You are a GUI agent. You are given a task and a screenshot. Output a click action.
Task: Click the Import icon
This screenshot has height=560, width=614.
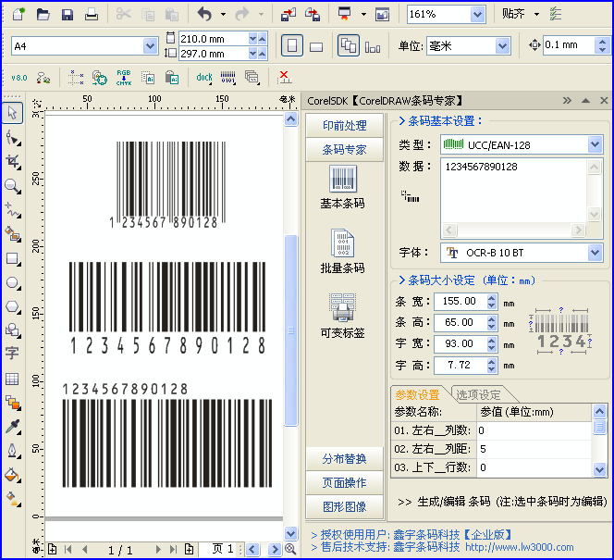click(289, 15)
